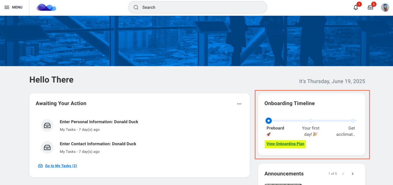Screen dimensions: 393x185
Task: Open Enter Contact Information: Donald Duck task
Action: (x=98, y=144)
